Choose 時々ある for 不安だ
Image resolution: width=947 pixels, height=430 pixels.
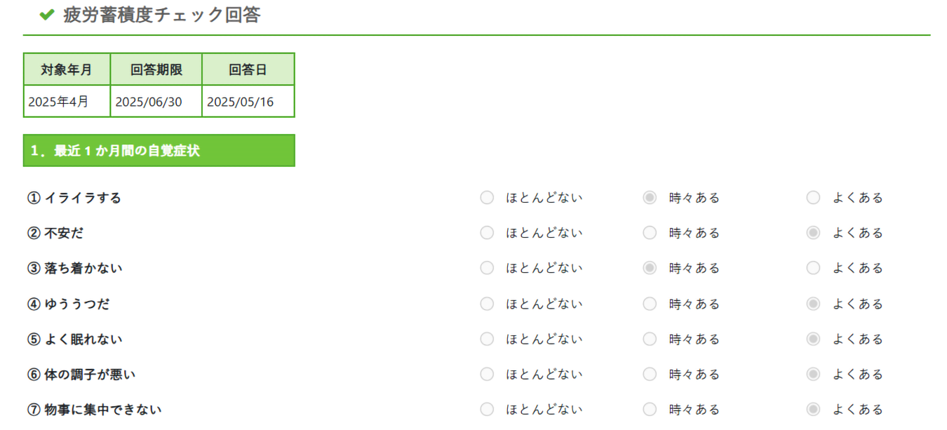(x=650, y=233)
